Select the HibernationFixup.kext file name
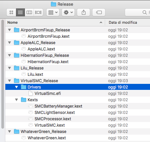Image resolution: width=150 pixels, height=142 pixels. click(48, 62)
